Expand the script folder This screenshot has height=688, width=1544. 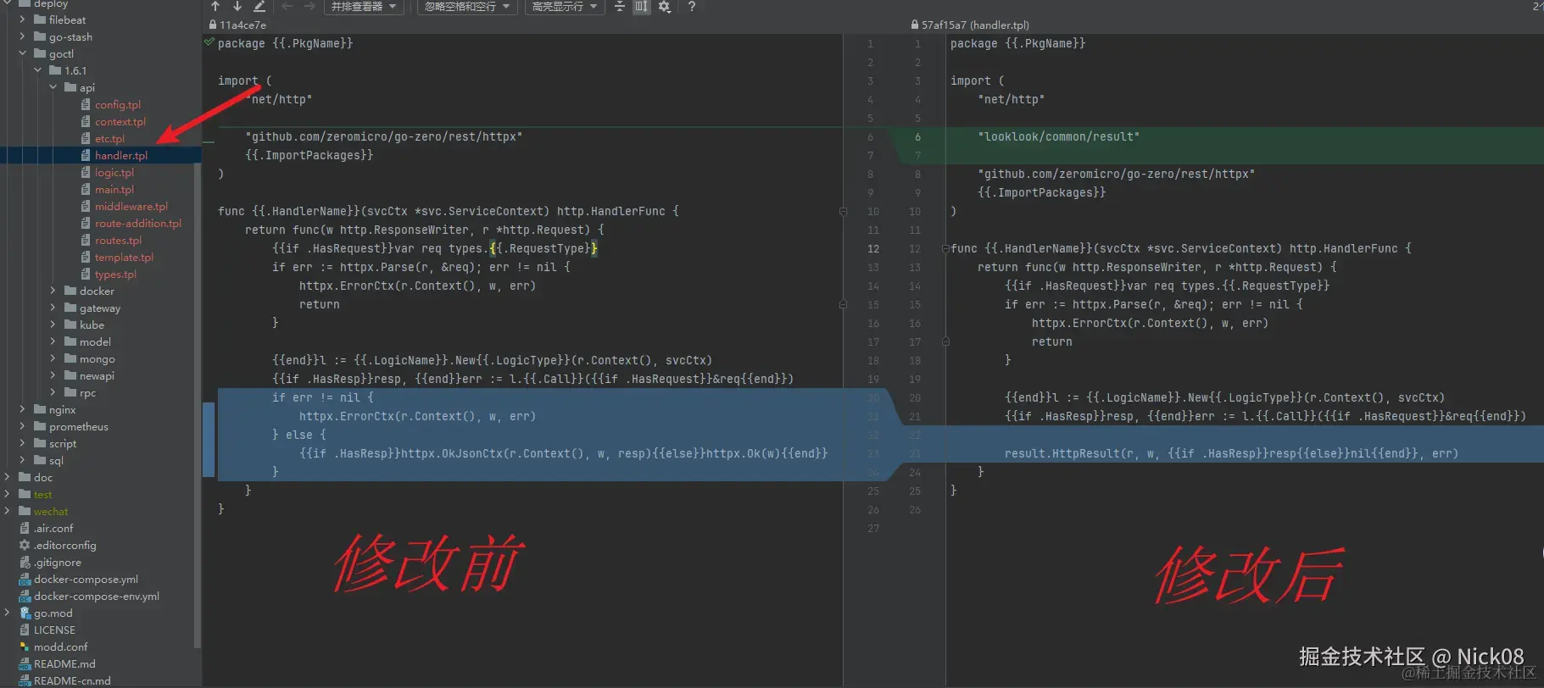pos(23,443)
